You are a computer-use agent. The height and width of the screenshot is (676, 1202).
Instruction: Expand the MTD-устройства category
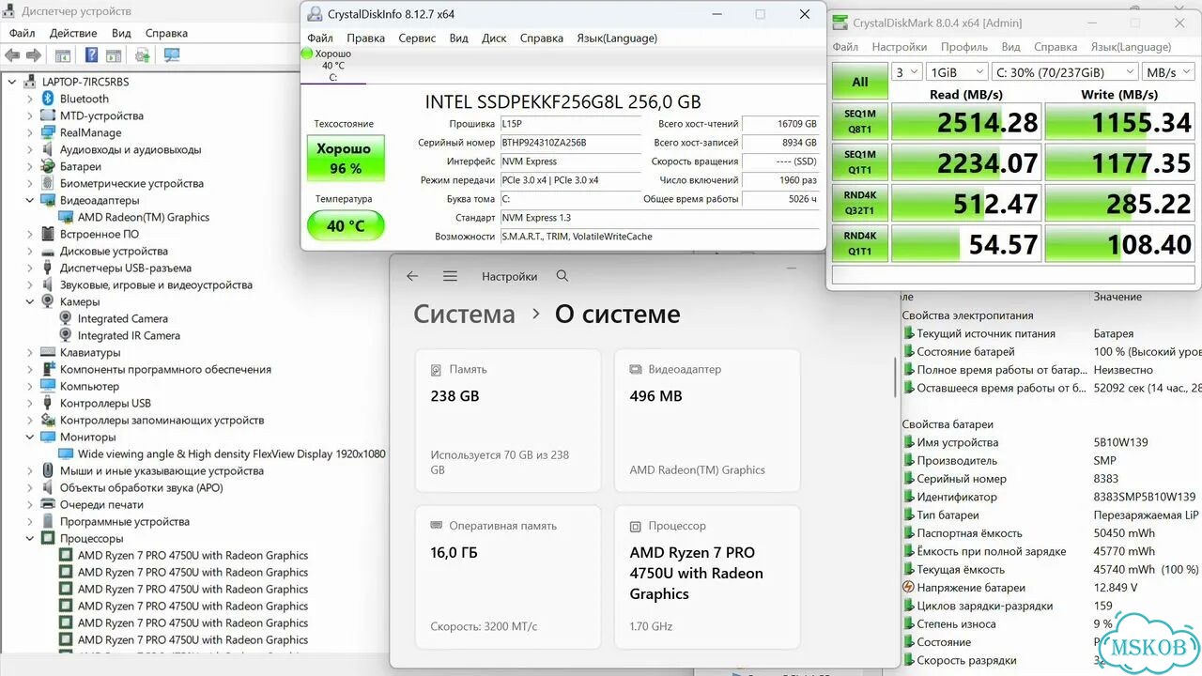[x=30, y=115]
